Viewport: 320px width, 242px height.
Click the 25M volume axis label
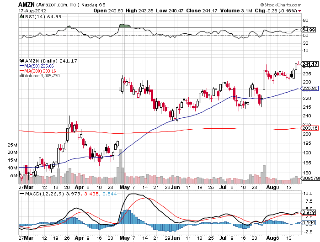pos(12,145)
